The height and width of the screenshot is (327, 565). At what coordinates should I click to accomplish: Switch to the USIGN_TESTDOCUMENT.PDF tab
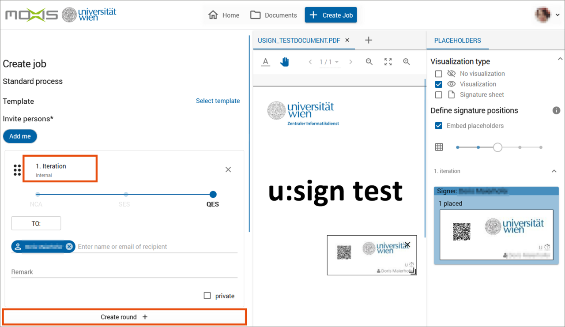tap(299, 40)
